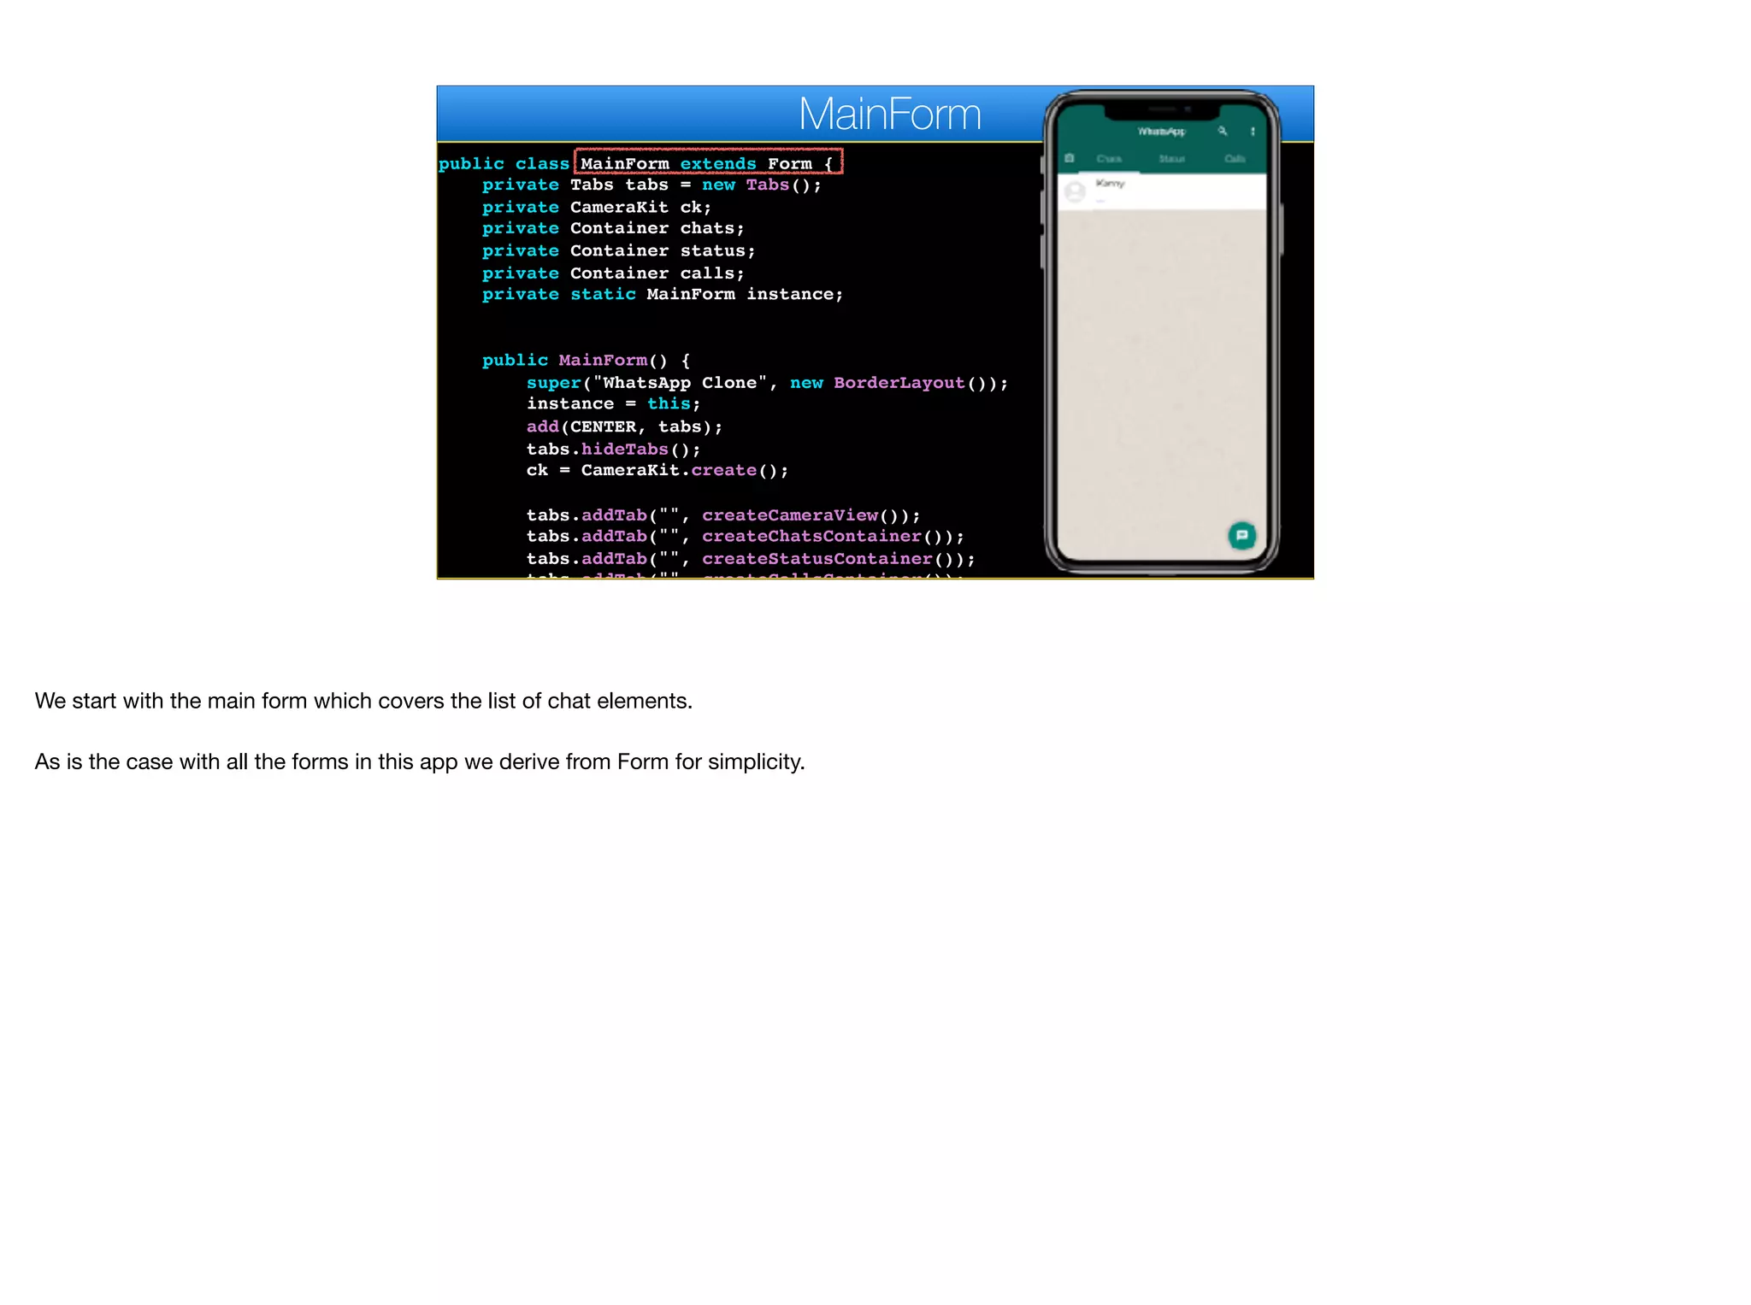
Task: Click the 'tabs.hideTabs();' code line
Action: point(613,449)
